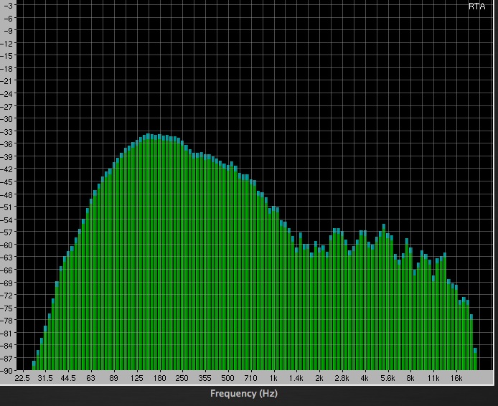Click the -33 dB level axis label

click(x=8, y=132)
